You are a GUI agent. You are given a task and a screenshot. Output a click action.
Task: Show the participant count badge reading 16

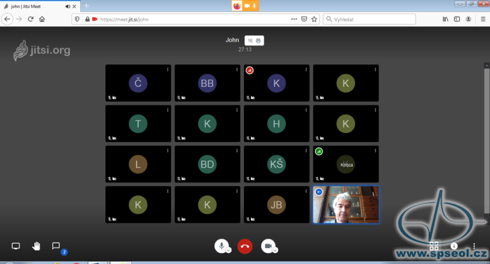[x=254, y=40]
